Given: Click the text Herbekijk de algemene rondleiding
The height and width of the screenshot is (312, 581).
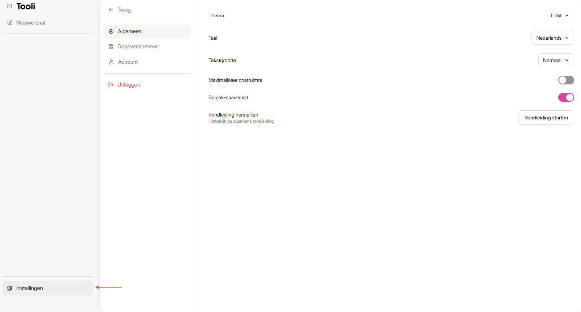Looking at the screenshot, I should 241,121.
